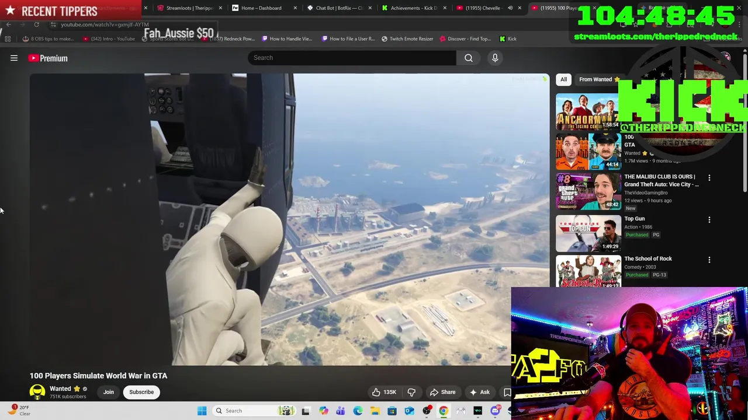
Task: Join the Wanted channel membership
Action: pos(109,392)
